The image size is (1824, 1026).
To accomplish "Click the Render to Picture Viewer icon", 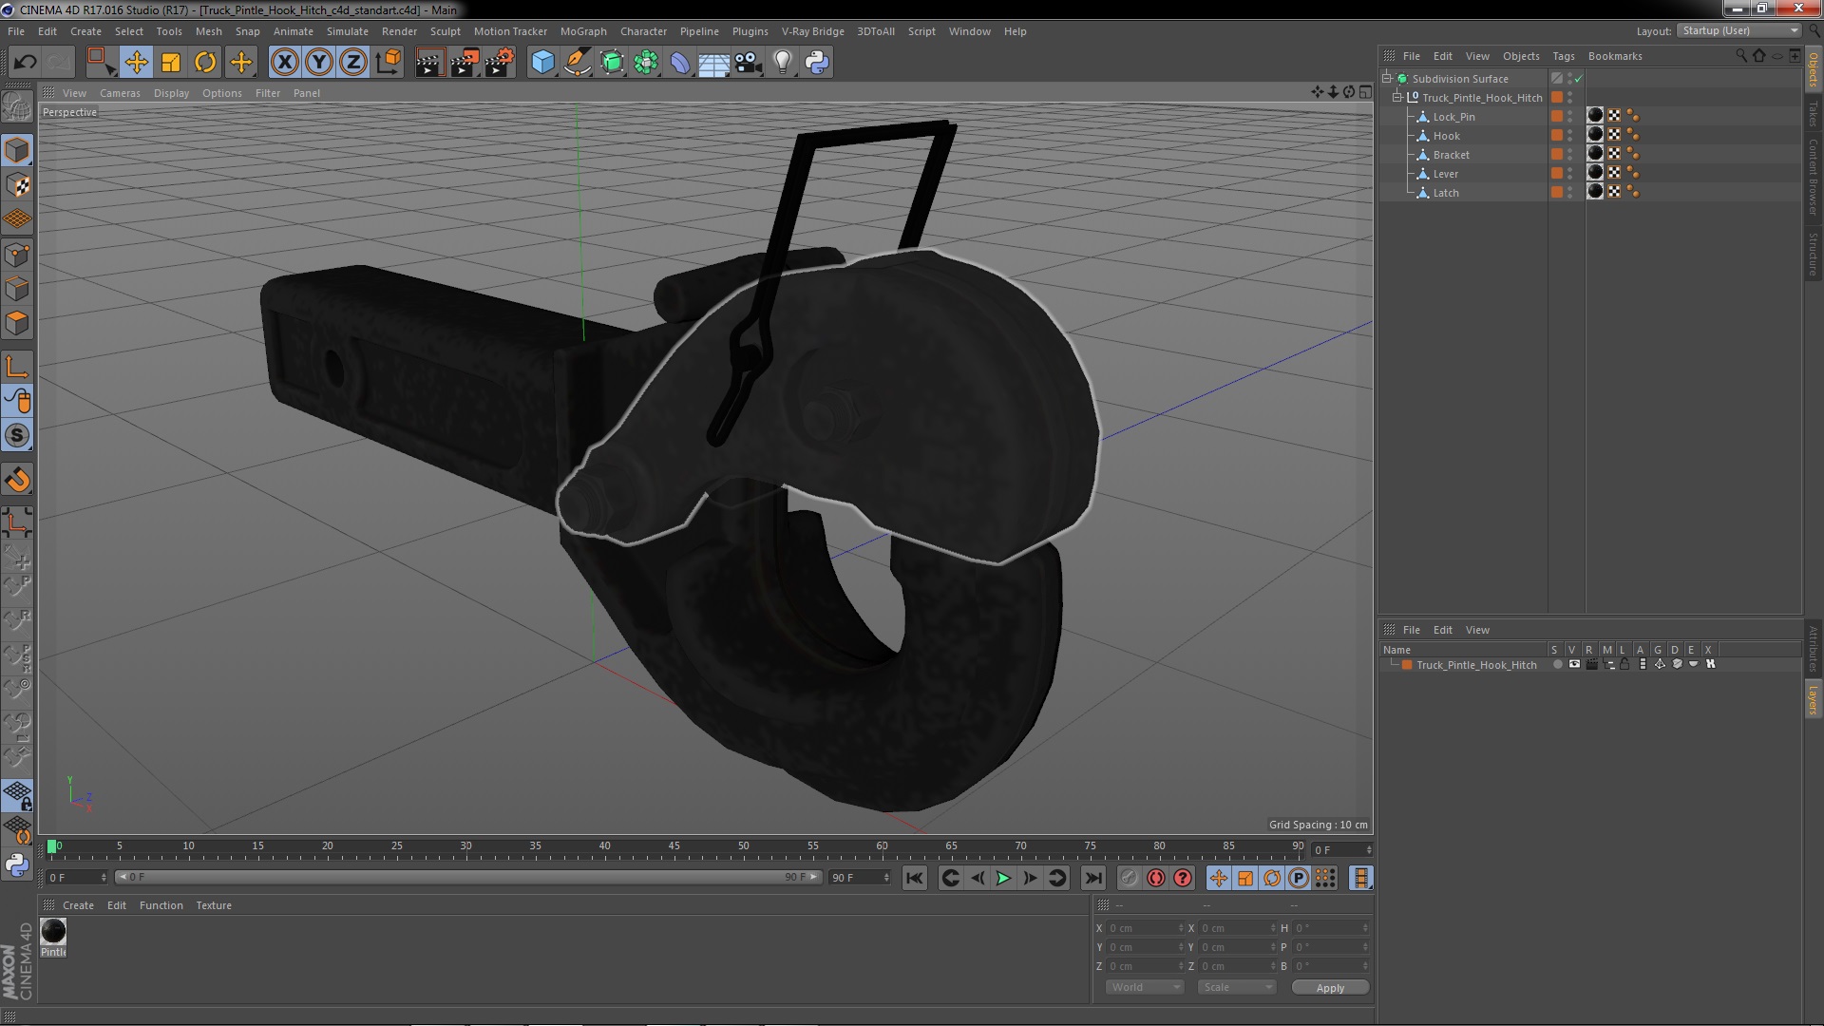I will 465,63.
